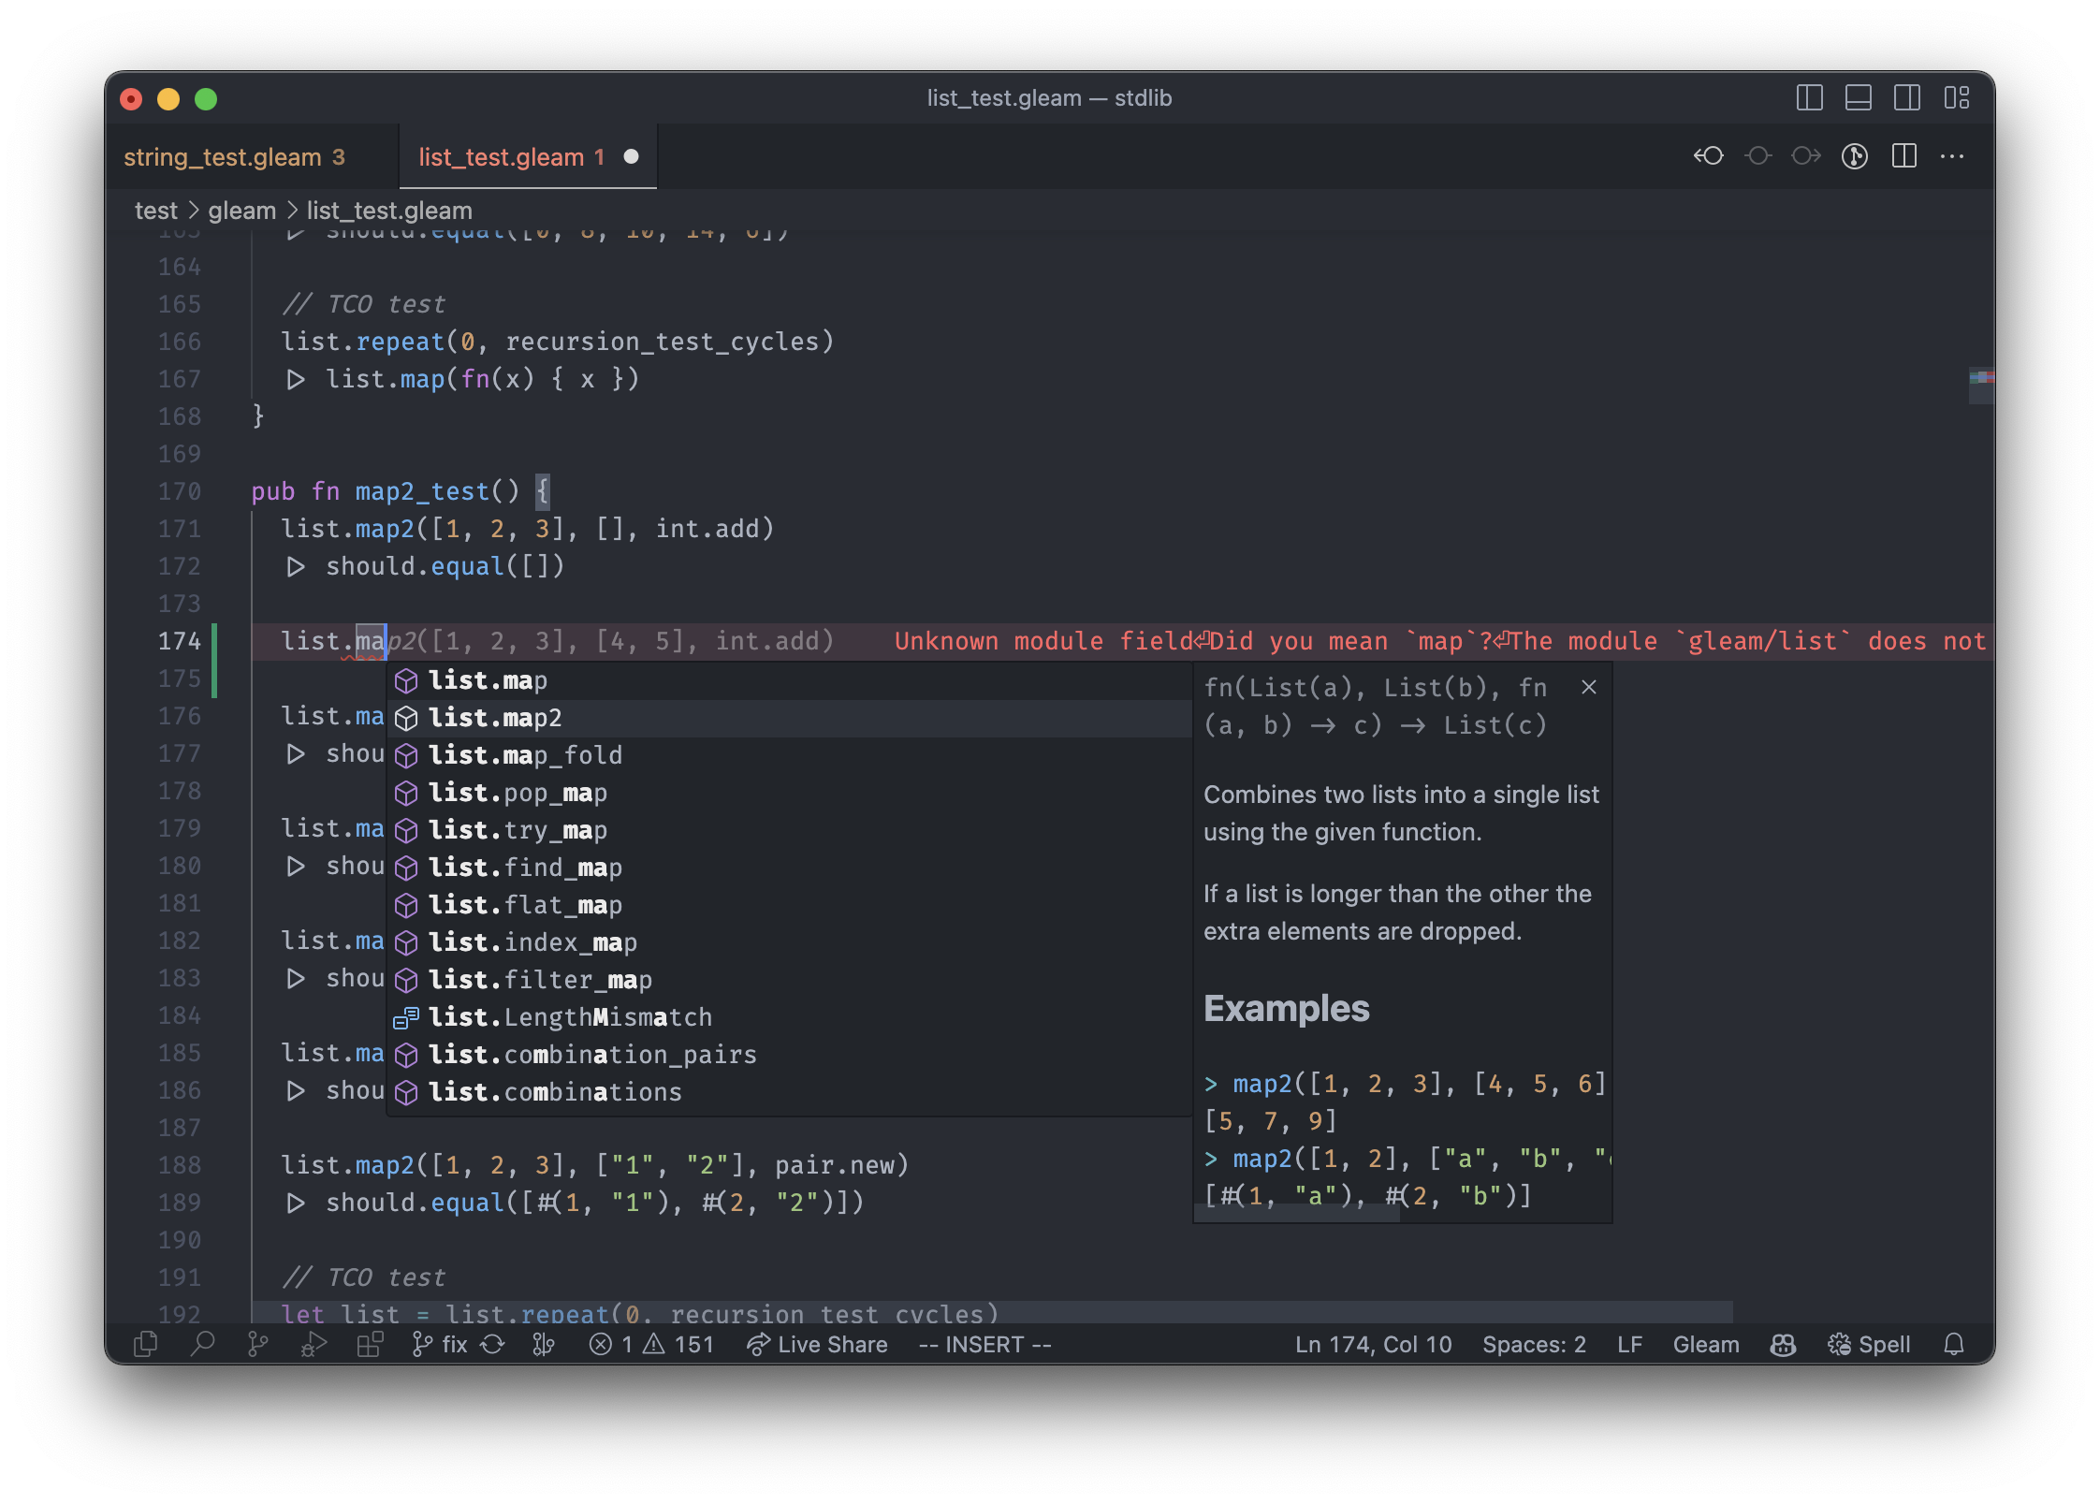This screenshot has height=1503, width=2100.
Task: Click Live Share status item
Action: tap(817, 1345)
